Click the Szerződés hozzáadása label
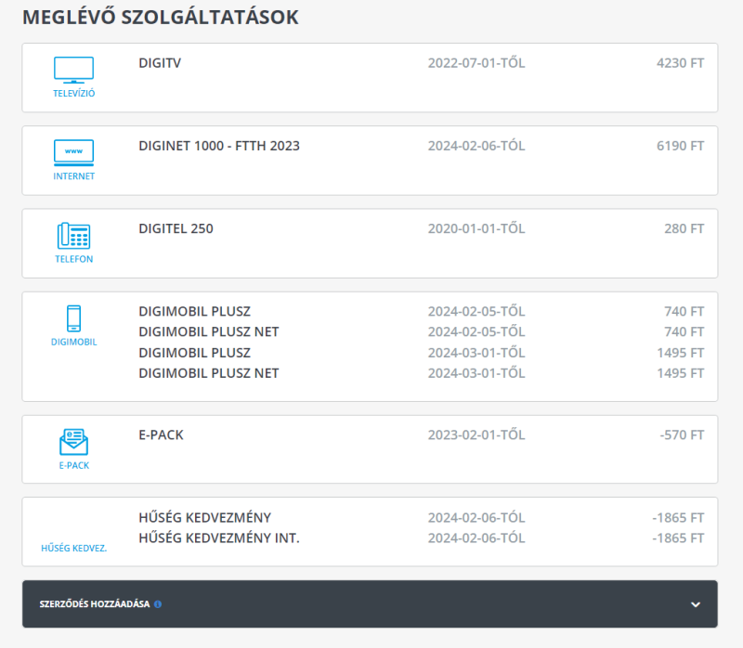 pyautogui.click(x=95, y=604)
